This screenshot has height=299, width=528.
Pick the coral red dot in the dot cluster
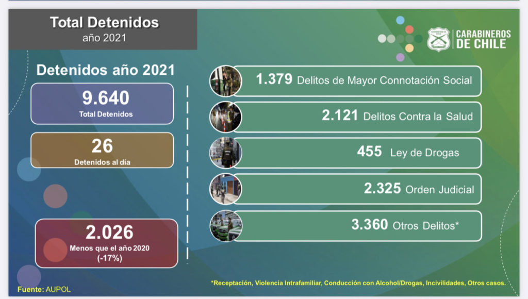pyautogui.click(x=409, y=29)
